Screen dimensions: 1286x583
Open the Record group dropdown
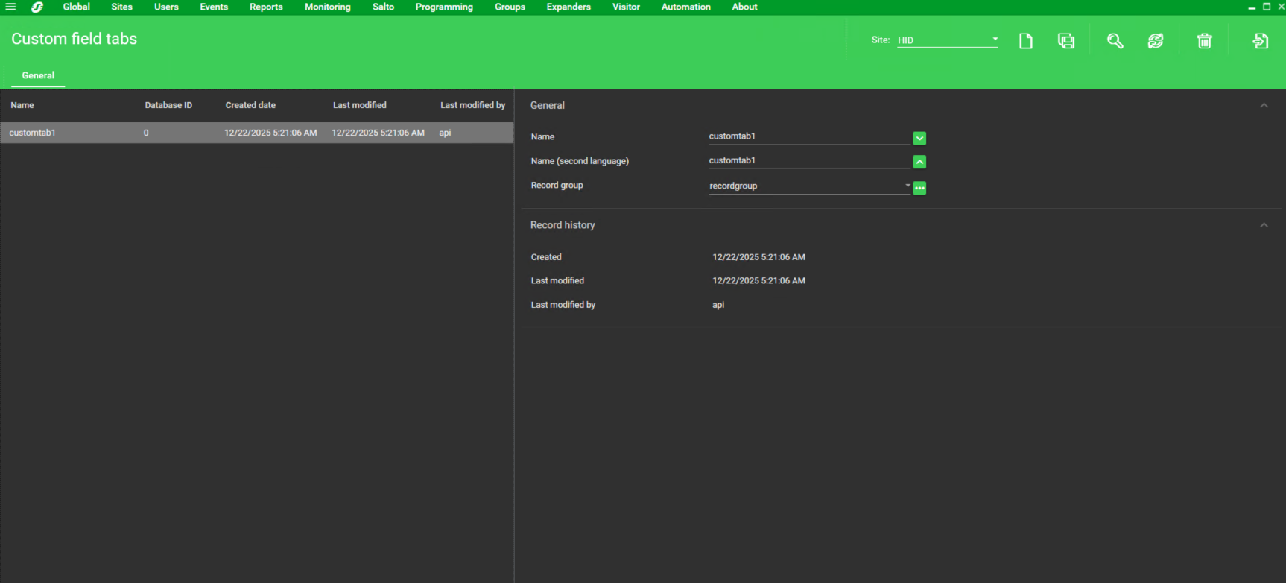pos(810,186)
